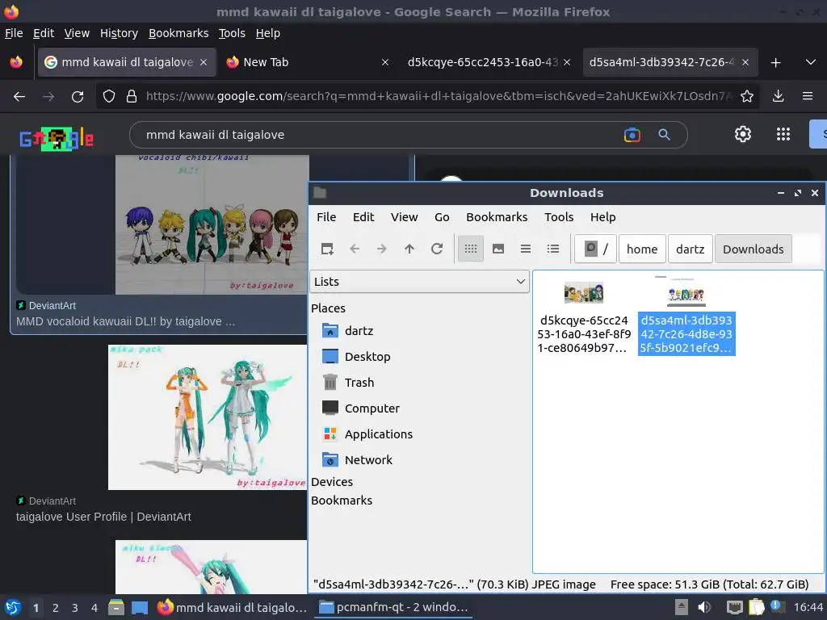
Task: Open Google apps grid
Action: [783, 135]
